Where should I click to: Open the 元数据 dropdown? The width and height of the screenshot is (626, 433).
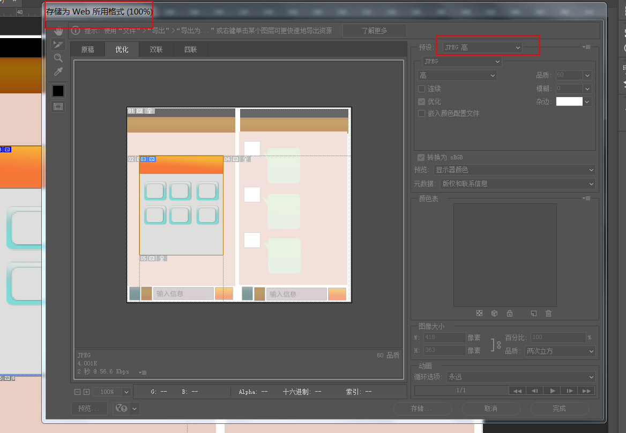(x=517, y=184)
